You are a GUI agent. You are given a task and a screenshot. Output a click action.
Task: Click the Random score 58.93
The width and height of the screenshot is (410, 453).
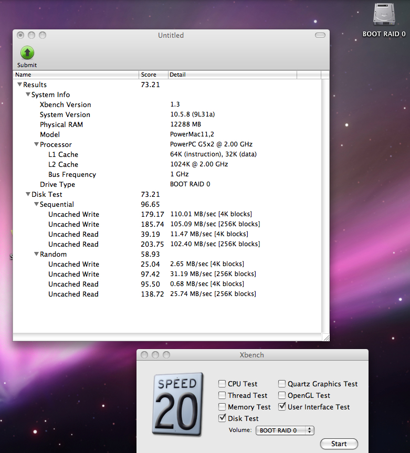(150, 254)
